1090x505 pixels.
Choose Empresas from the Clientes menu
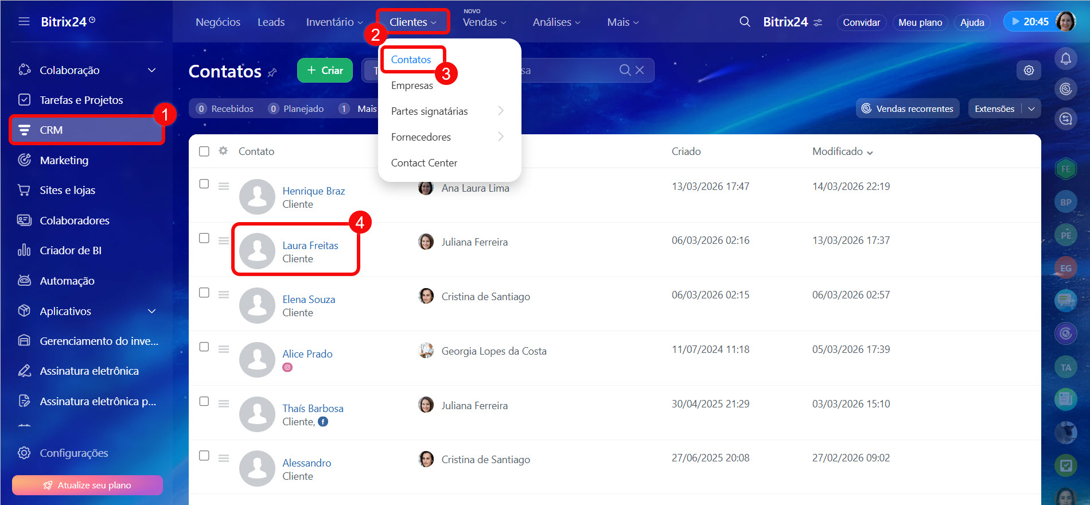click(412, 86)
